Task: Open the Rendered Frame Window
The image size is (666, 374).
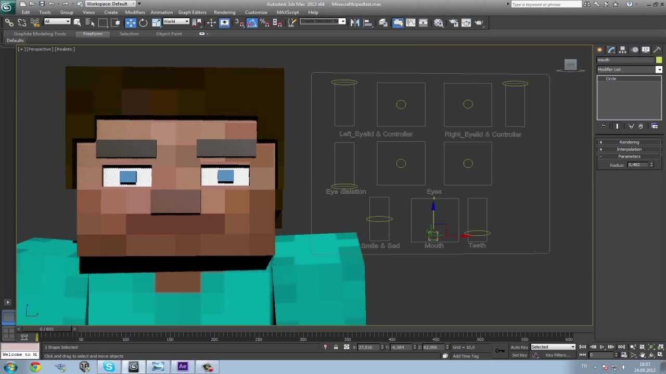Action: click(466, 22)
